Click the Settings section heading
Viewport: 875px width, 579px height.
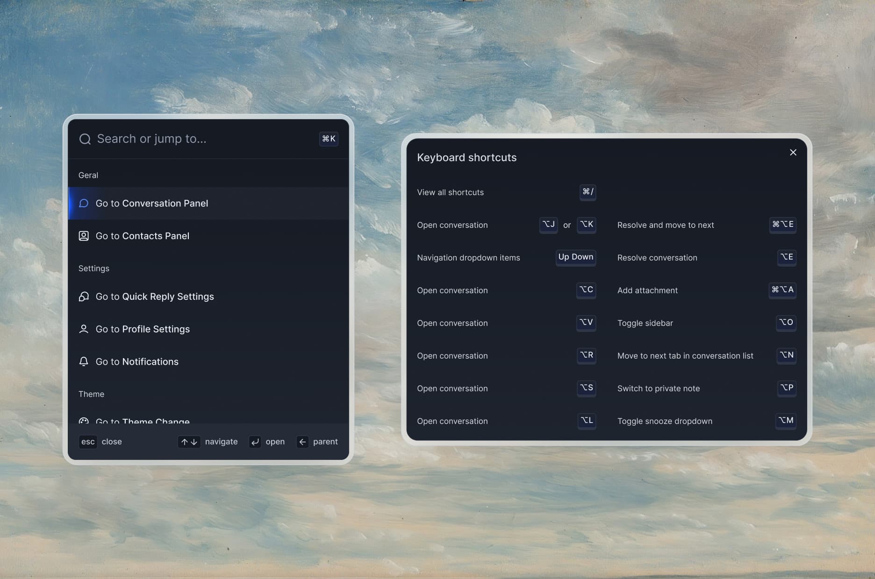(x=94, y=268)
